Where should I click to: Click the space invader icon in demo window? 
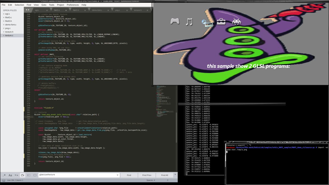(x=236, y=21)
